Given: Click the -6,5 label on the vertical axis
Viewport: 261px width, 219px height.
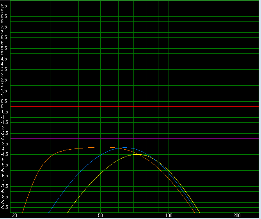Looking at the screenshot, I should 4,175.
